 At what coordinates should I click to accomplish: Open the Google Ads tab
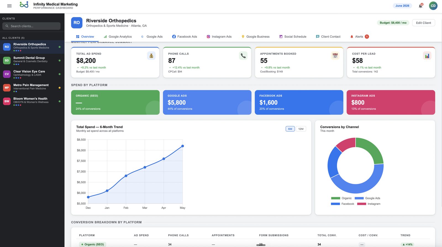[x=152, y=37]
